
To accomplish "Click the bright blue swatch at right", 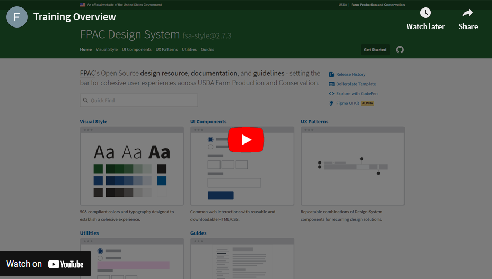I will [162, 181].
